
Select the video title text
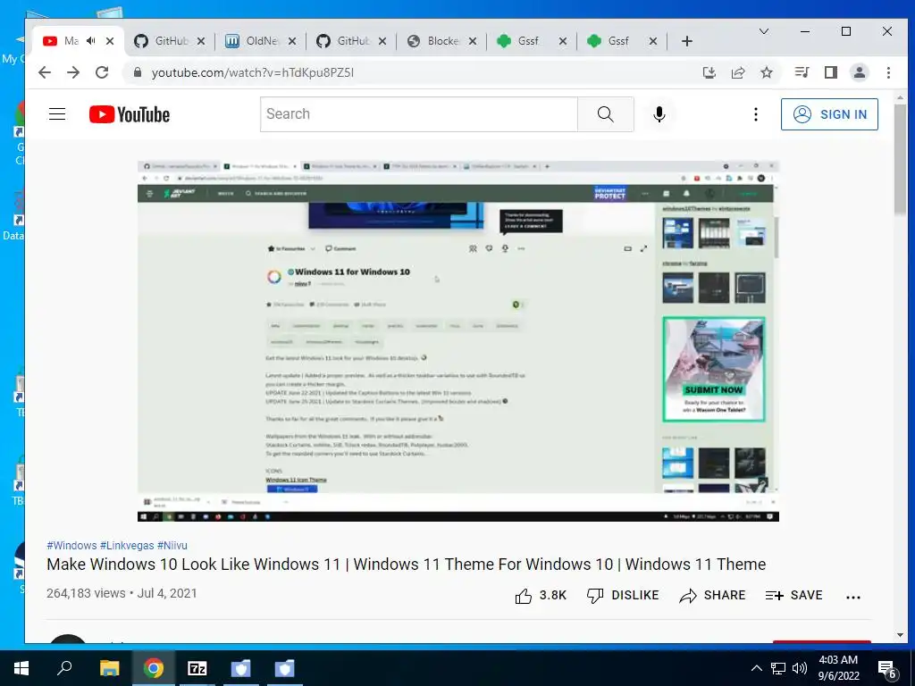click(x=407, y=565)
